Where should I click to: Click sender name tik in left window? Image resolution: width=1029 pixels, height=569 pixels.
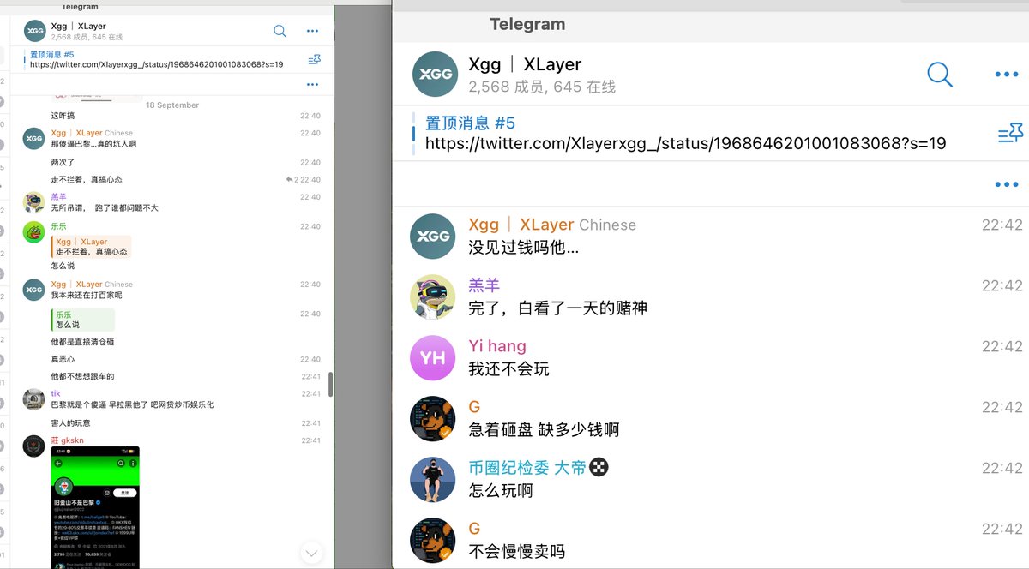click(56, 394)
